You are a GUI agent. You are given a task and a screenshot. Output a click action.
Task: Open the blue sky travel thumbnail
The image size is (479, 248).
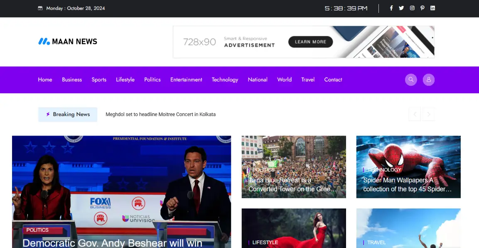(x=408, y=228)
